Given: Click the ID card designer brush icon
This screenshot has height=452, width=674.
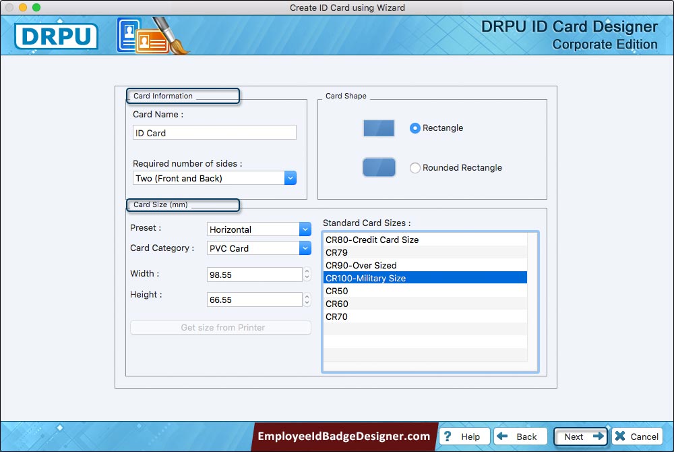Looking at the screenshot, I should 153,36.
